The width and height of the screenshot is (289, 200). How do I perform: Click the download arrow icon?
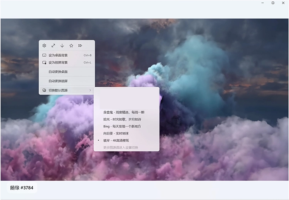62,45
